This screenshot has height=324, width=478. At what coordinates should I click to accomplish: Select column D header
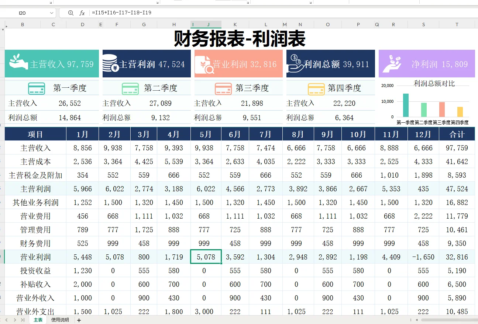click(82, 25)
